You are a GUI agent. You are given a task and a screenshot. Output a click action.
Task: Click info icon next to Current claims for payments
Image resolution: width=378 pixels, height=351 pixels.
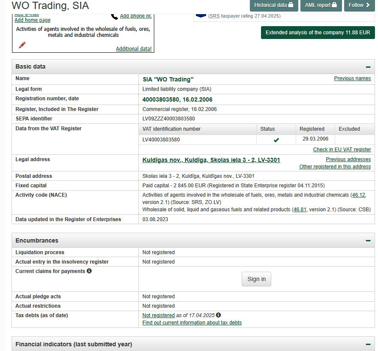[89, 271]
